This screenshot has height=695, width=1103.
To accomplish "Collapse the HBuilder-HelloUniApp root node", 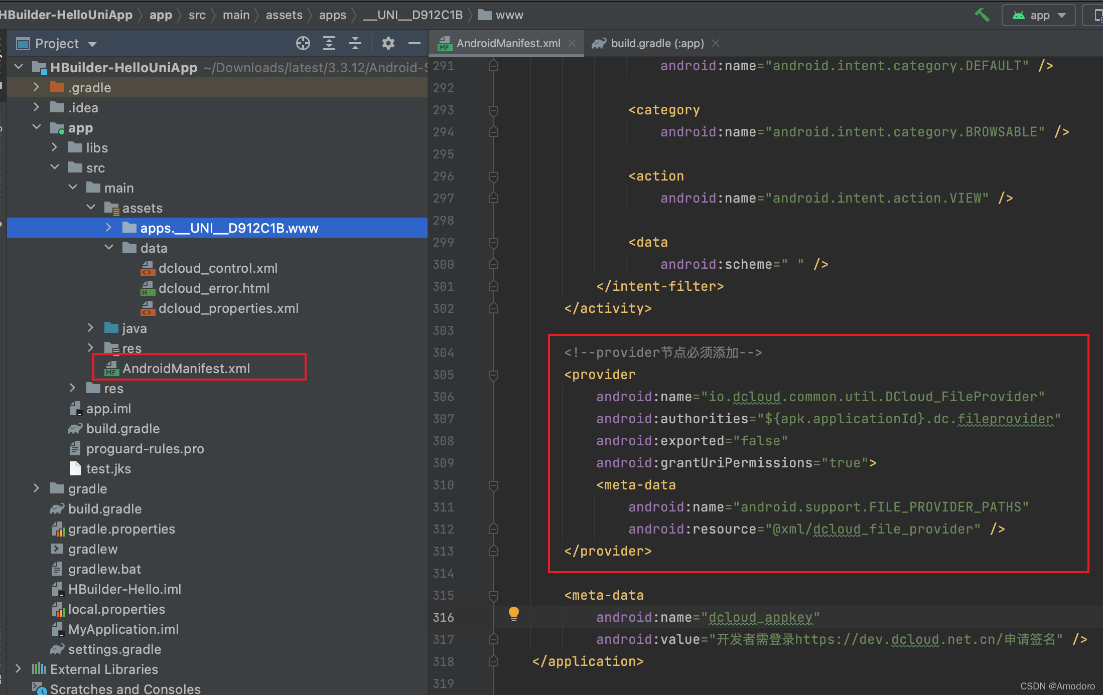I will pos(19,67).
